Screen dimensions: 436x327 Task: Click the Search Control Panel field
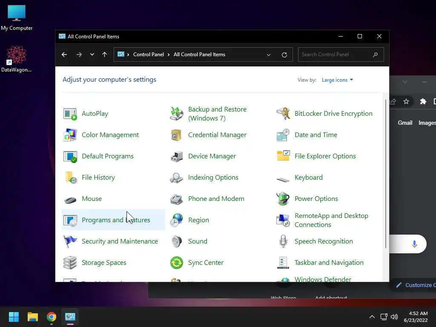[341, 54]
